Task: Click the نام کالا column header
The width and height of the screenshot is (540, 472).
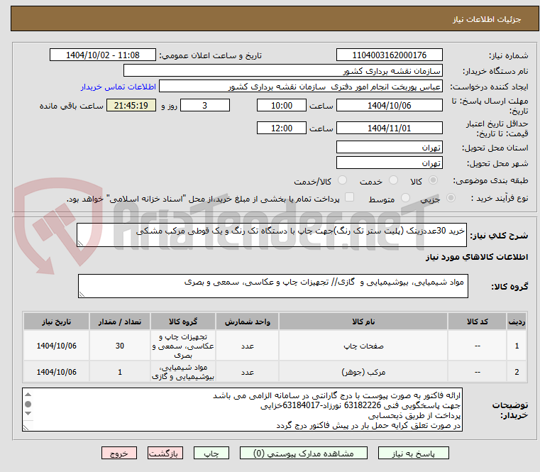Action: pyautogui.click(x=363, y=322)
